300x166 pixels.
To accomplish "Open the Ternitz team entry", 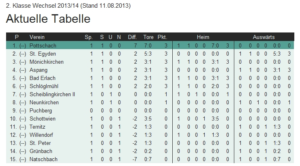I will tap(38, 127).
